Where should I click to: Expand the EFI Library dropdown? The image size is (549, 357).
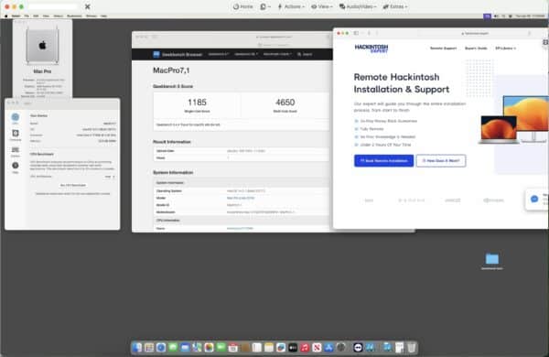pos(505,49)
